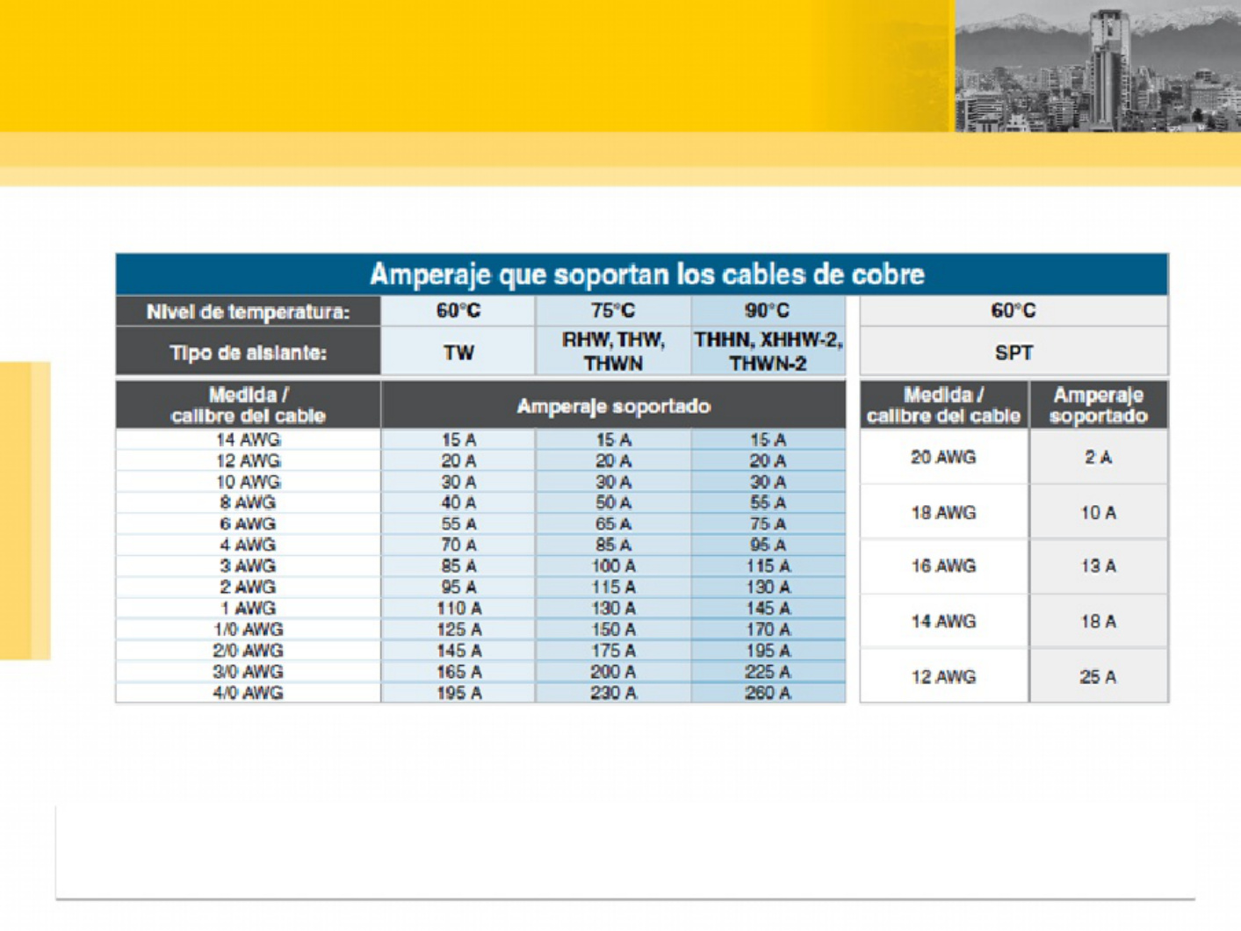This screenshot has height=931, width=1241.
Task: Click the "18 A" amperage value
Action: [1099, 622]
